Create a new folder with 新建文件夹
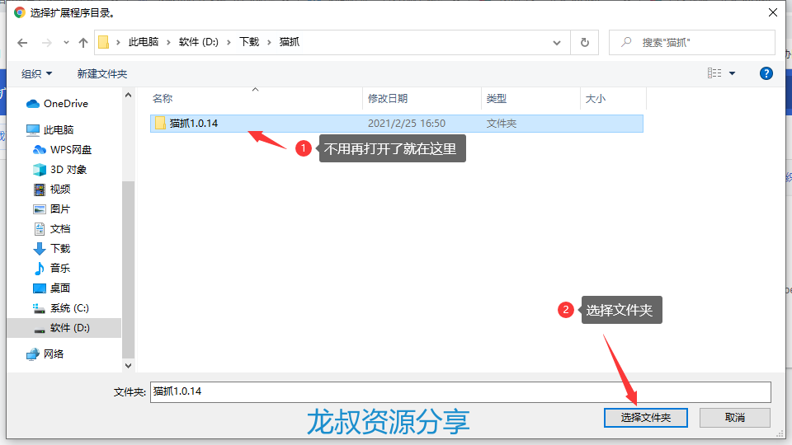792x445 pixels. 102,73
